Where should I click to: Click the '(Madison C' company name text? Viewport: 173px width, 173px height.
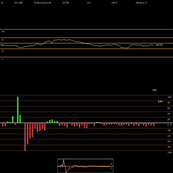(142, 3)
